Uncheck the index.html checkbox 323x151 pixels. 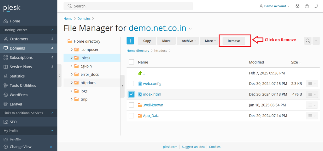coord(131,94)
